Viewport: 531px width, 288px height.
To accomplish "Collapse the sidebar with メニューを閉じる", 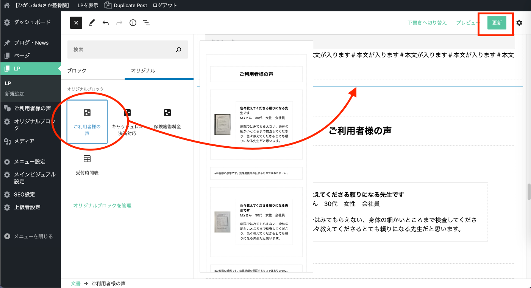I will pos(33,236).
